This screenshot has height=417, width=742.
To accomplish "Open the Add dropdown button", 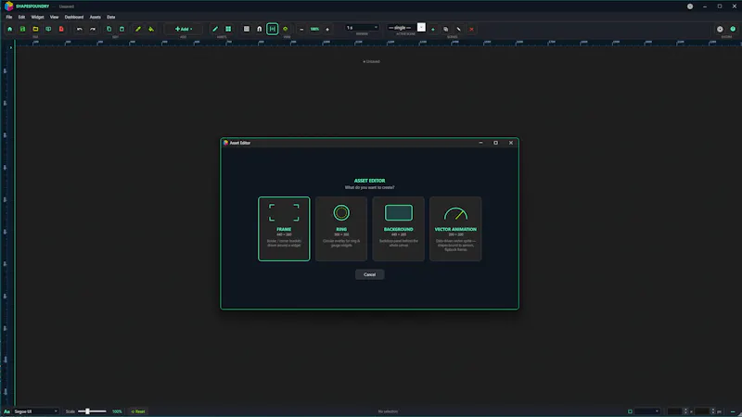I will 184,29.
